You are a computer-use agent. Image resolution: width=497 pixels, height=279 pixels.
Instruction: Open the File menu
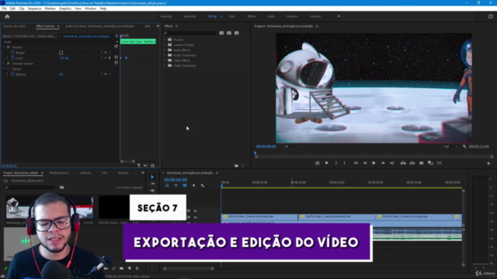coord(4,9)
